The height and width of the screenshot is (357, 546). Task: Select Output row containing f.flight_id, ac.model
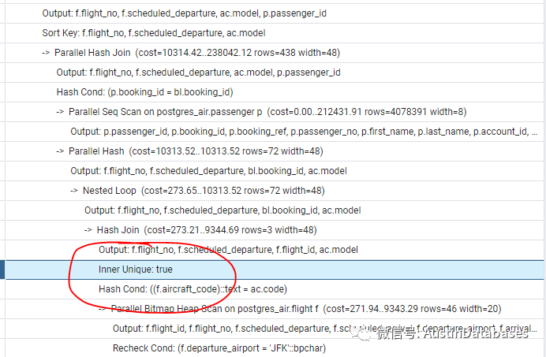click(228, 249)
